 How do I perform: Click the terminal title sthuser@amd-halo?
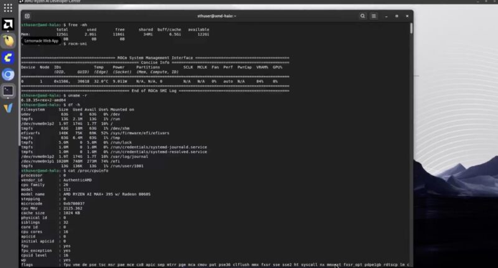(217, 16)
